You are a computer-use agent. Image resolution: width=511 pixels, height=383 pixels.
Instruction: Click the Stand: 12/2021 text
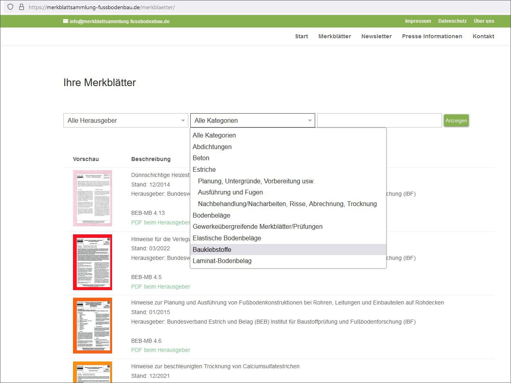(150, 376)
